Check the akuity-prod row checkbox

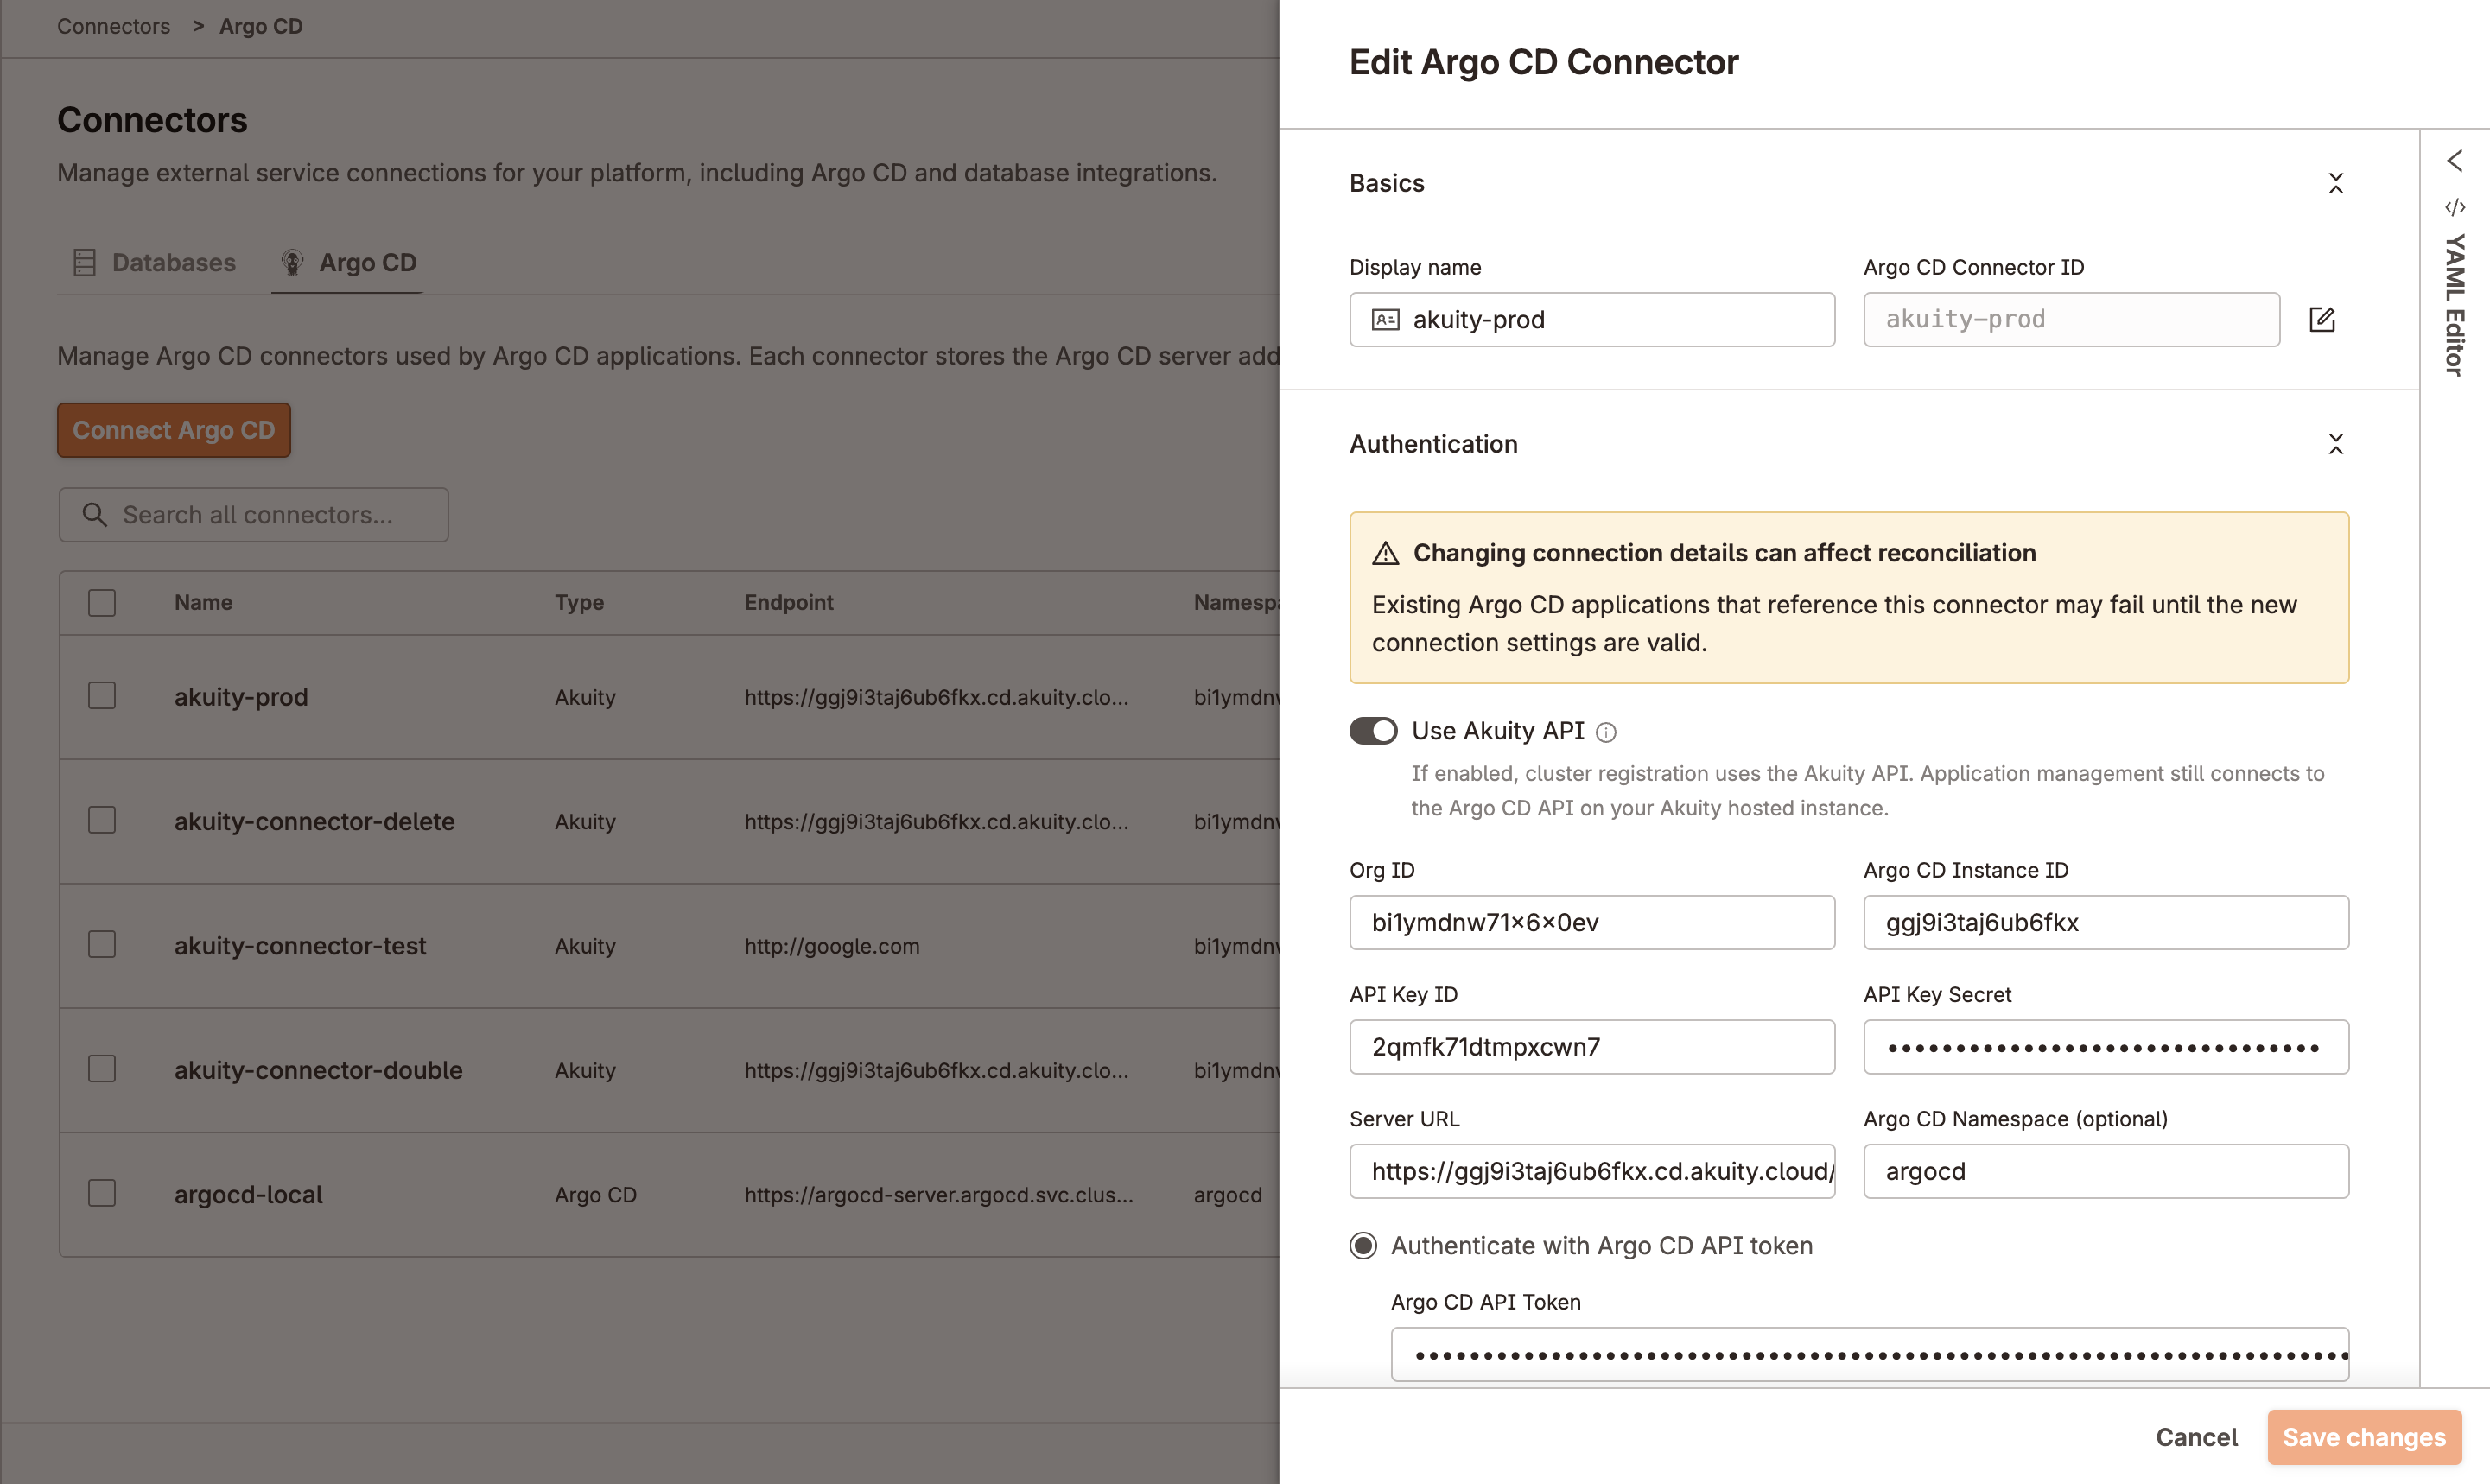pos(102,696)
